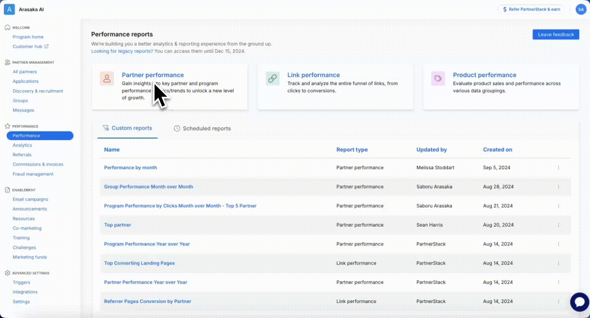Open the Top partner report
Image resolution: width=590 pixels, height=318 pixels.
[117, 225]
